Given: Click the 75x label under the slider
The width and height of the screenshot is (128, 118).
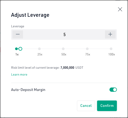Looking at the screenshot, I should tap(88, 54).
